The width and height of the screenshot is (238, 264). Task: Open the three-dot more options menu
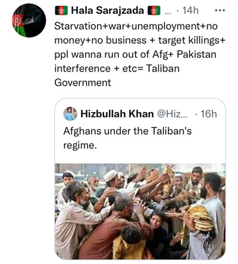220,10
